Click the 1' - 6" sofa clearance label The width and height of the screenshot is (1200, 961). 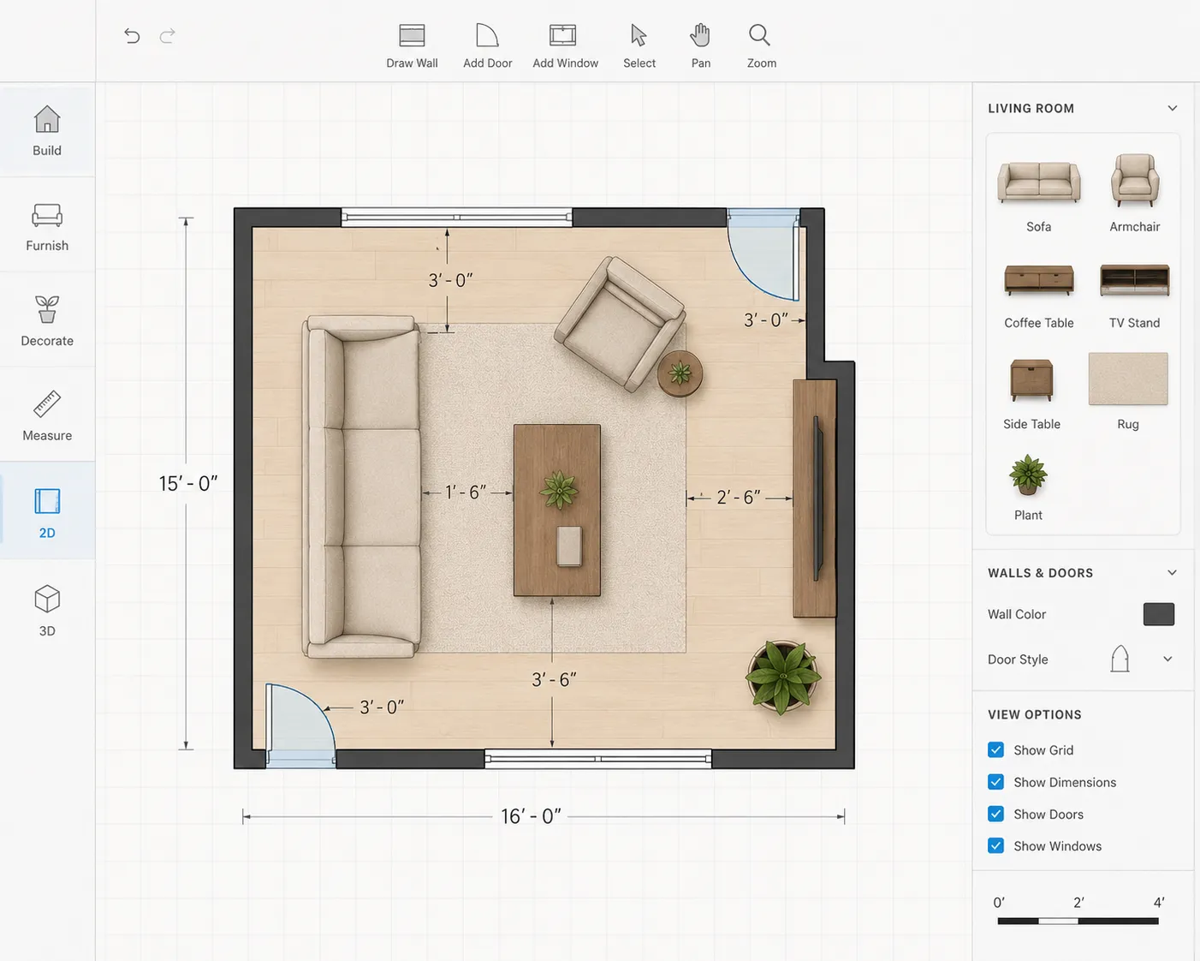pyautogui.click(x=466, y=492)
